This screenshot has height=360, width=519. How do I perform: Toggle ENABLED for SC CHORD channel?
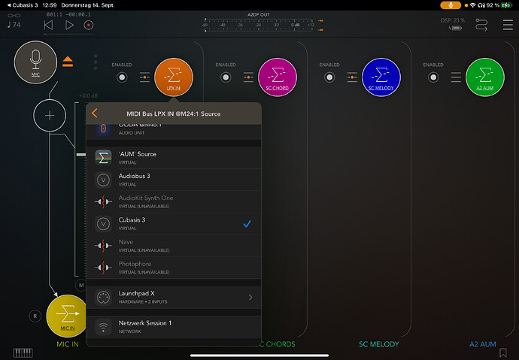click(226, 77)
